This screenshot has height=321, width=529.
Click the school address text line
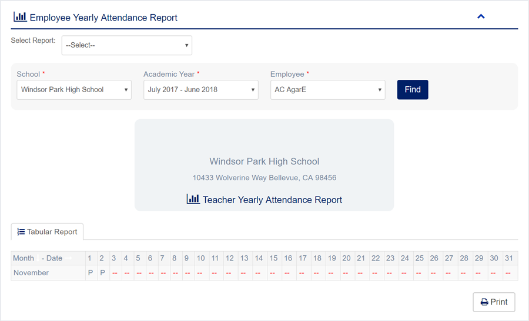[x=264, y=177]
